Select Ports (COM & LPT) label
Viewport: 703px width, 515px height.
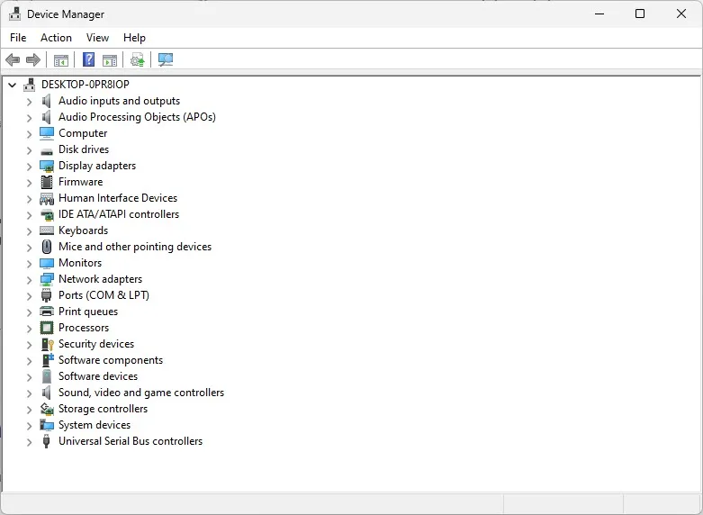point(104,295)
